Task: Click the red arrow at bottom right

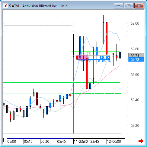Action: (141, 141)
